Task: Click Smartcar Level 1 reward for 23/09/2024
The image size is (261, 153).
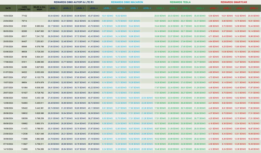Action: click(x=214, y=134)
